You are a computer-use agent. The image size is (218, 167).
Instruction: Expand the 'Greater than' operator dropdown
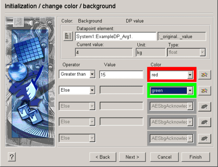tap(92, 74)
